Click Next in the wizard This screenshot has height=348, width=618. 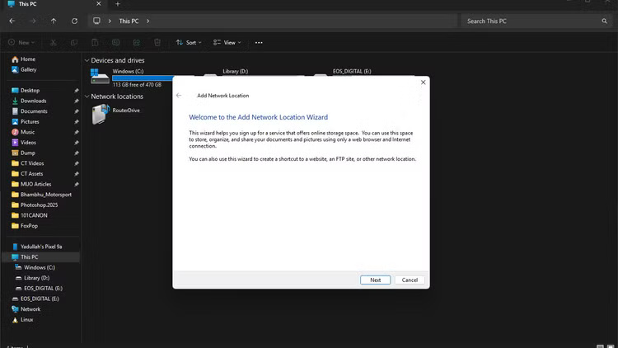tap(375, 280)
